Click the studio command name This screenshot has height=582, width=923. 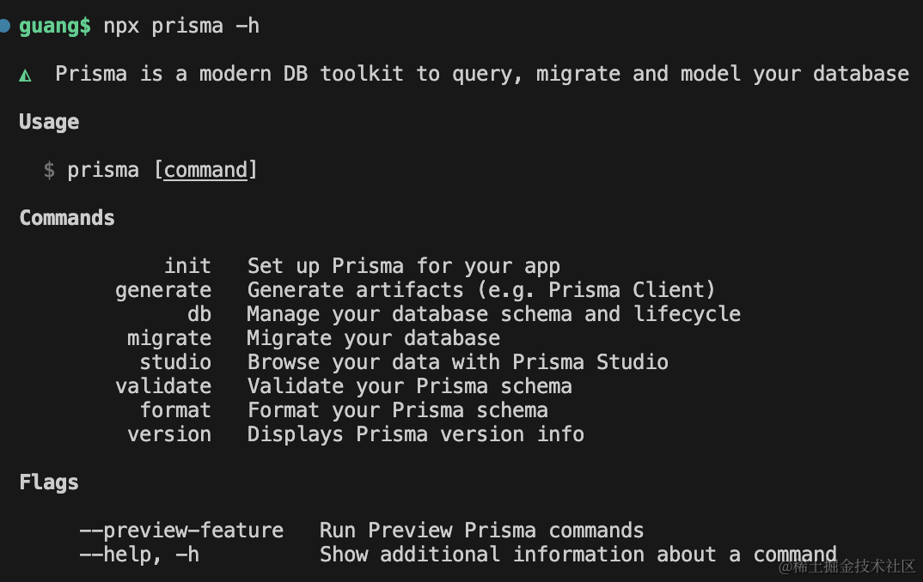point(175,362)
